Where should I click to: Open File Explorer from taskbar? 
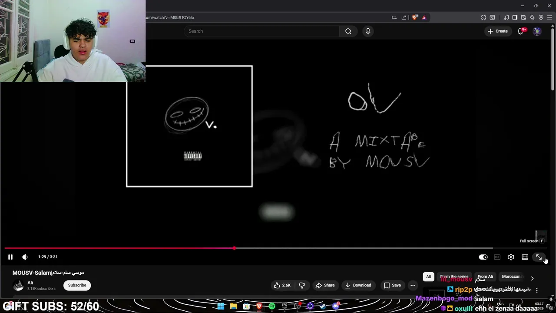pos(234,306)
